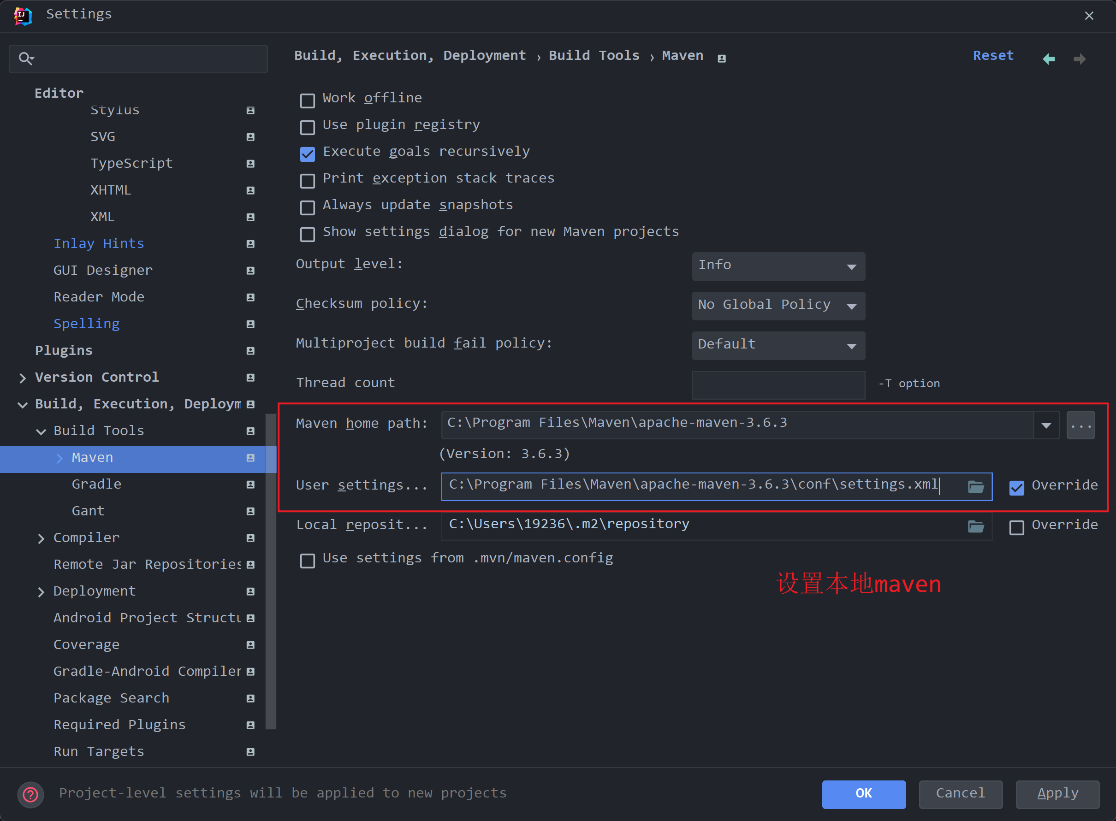Screen dimensions: 1116x821
Task: Click the Reset link
Action: coord(993,56)
